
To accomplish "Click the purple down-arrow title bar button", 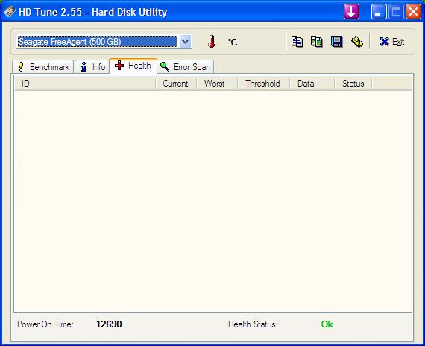I will tap(351, 12).
